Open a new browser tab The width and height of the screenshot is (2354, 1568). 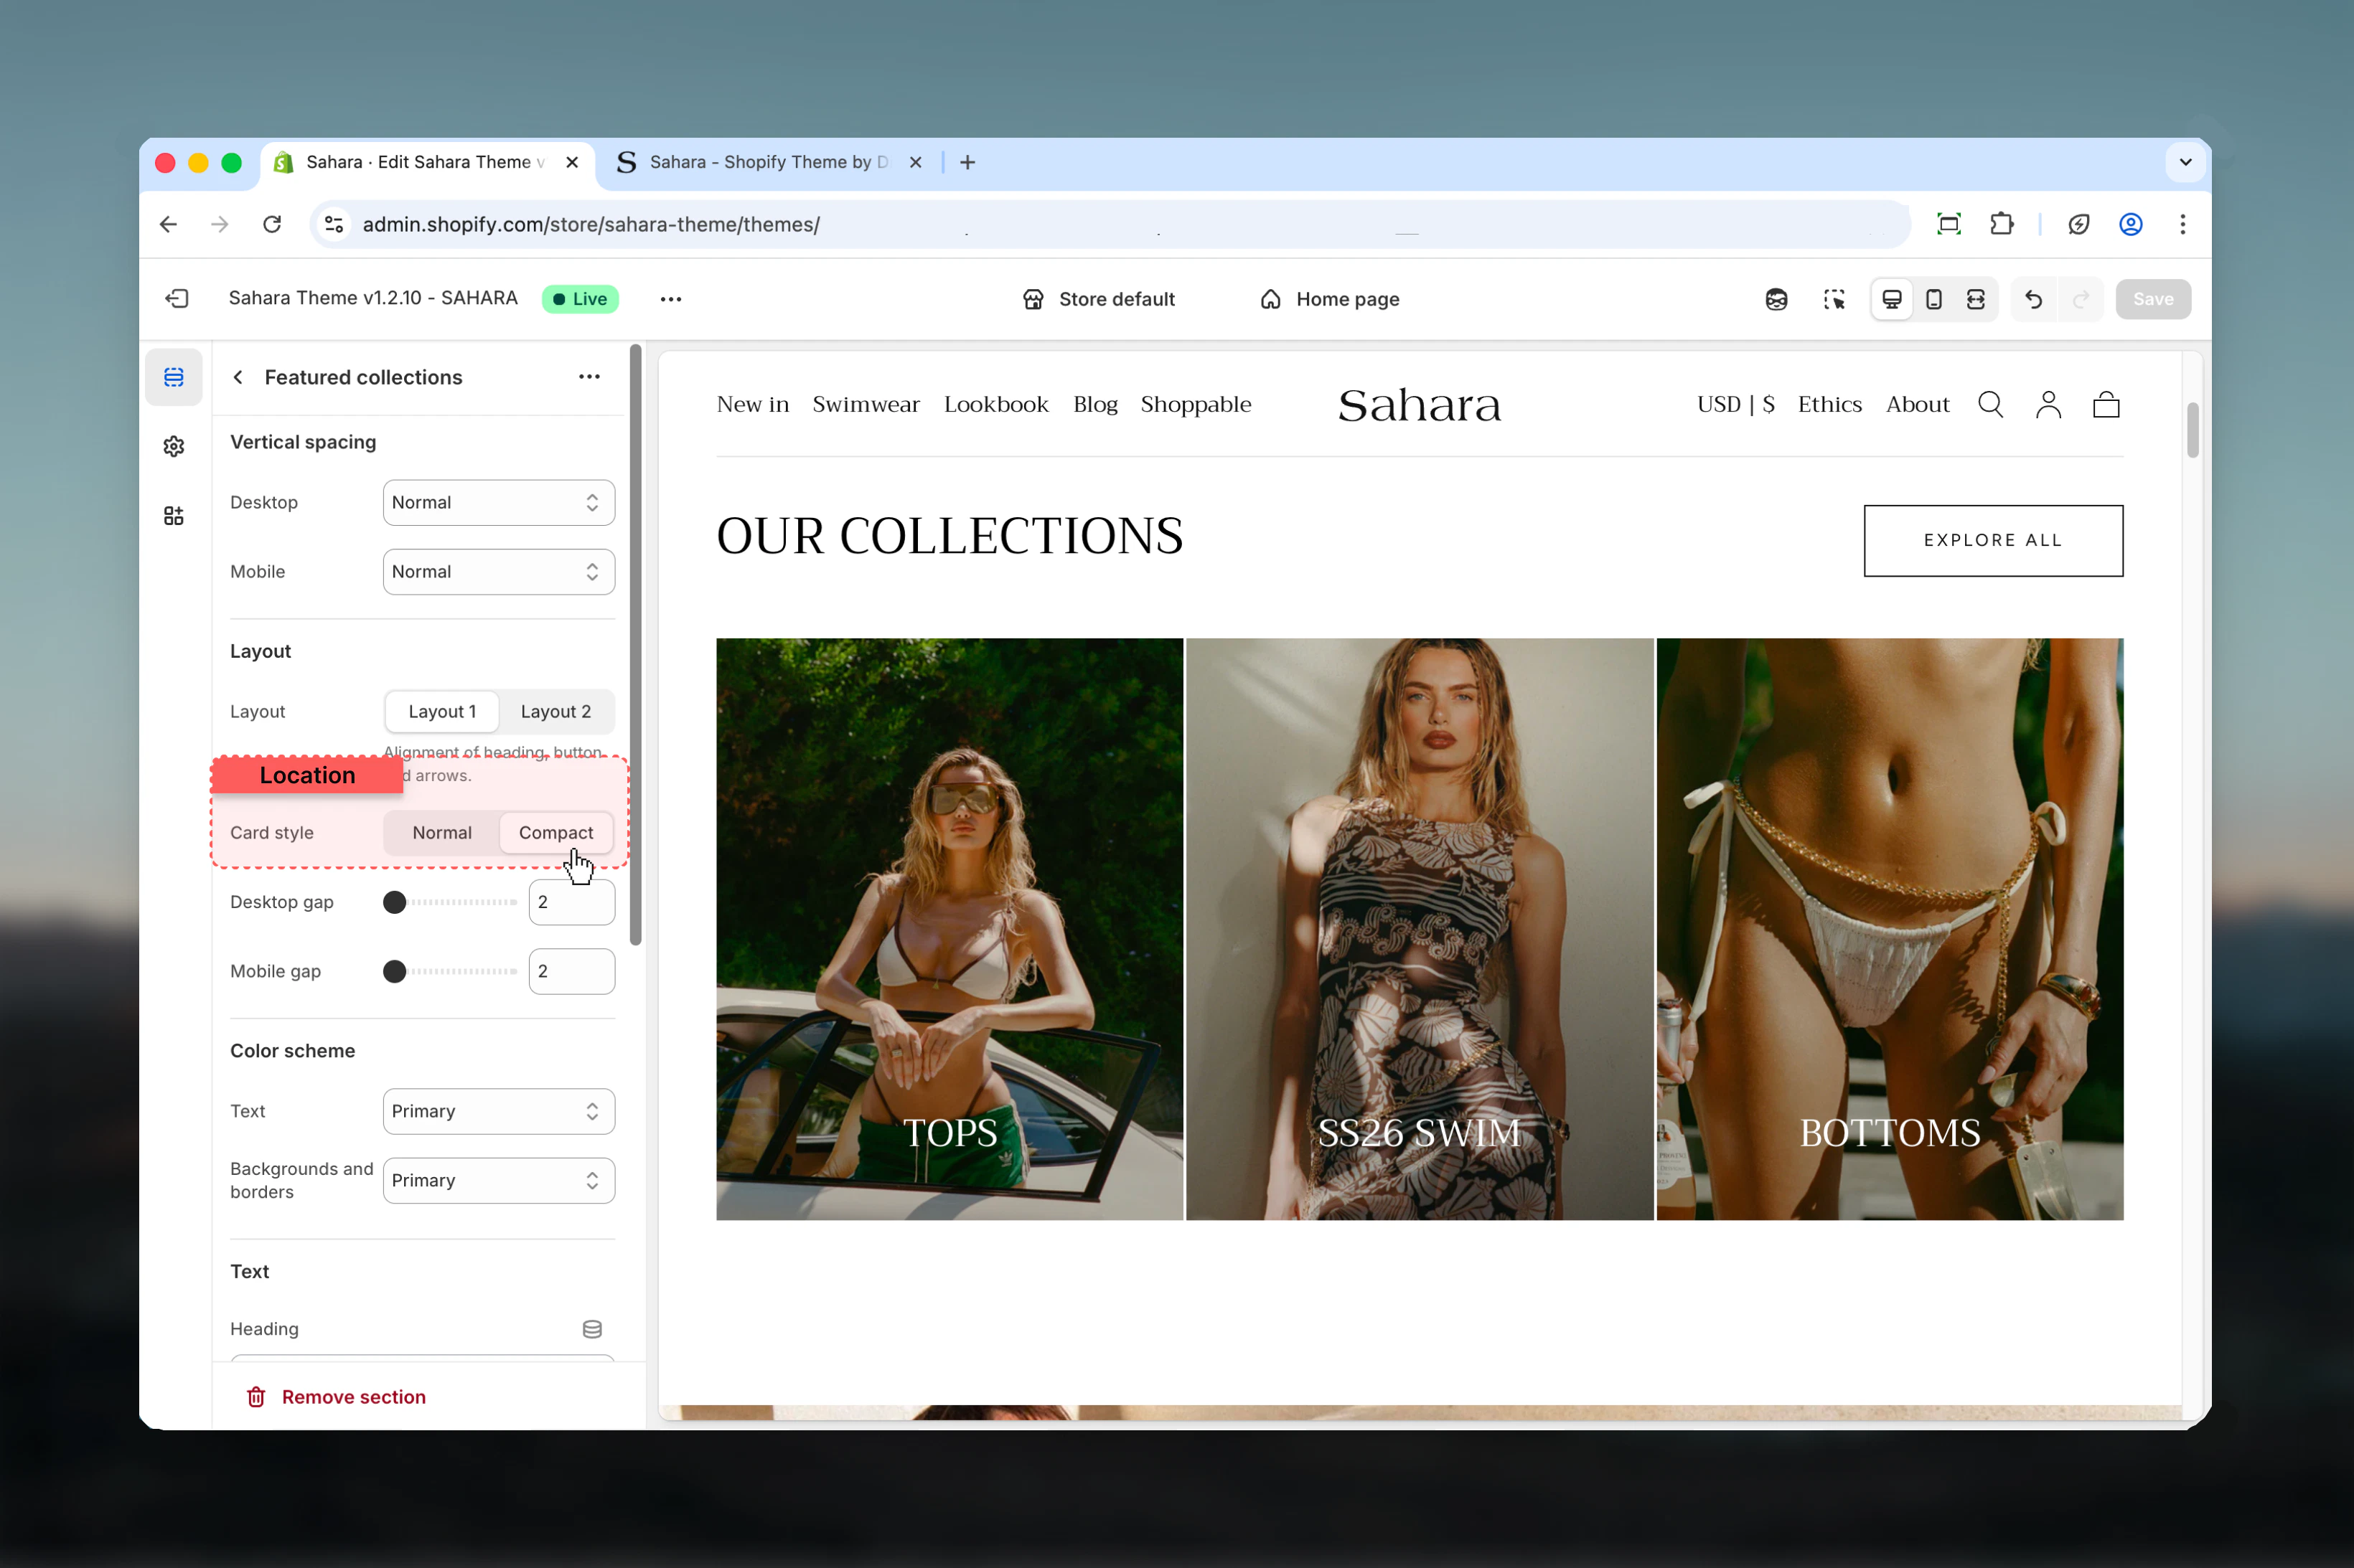pyautogui.click(x=967, y=162)
